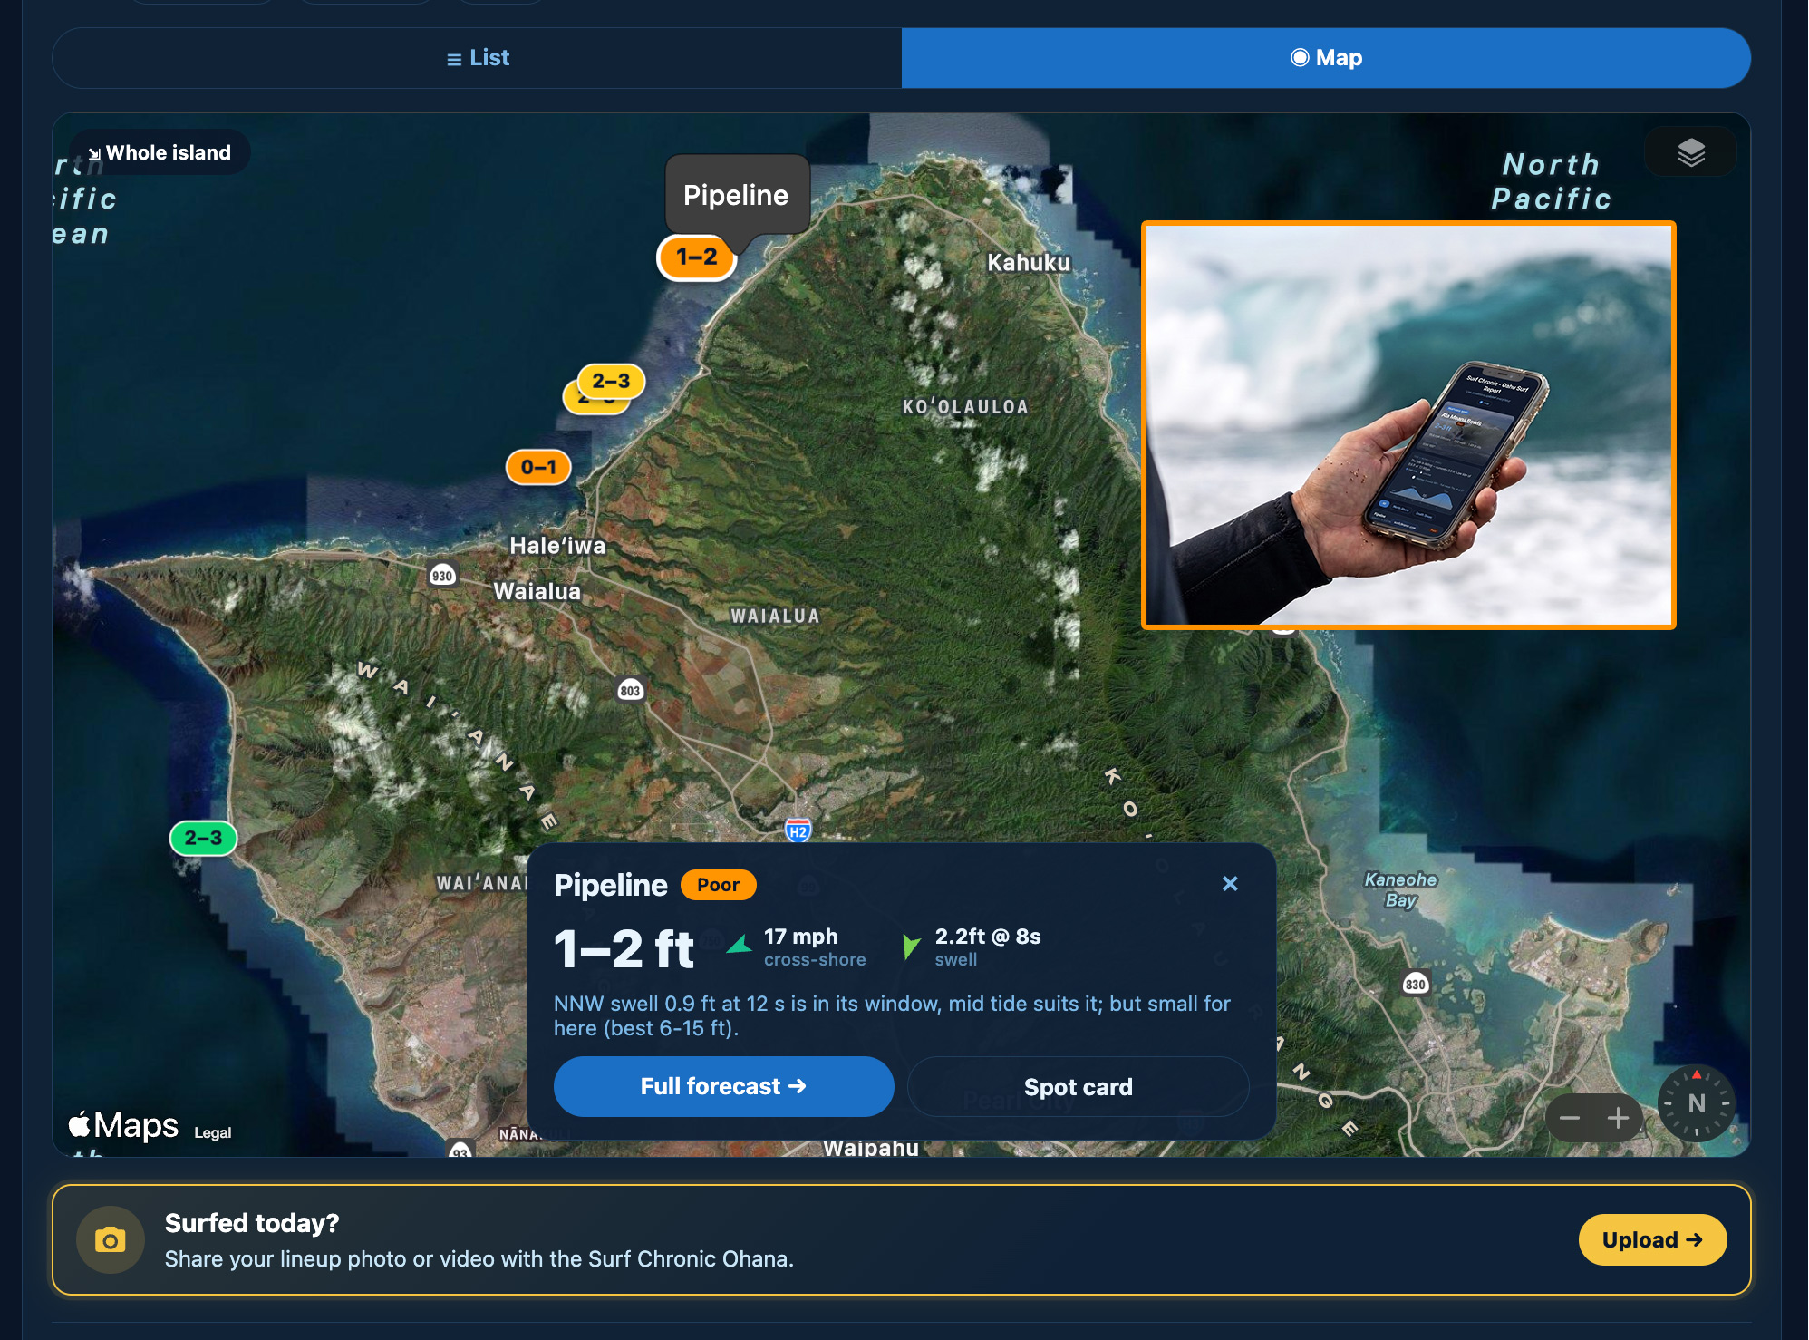The height and width of the screenshot is (1340, 1809).
Task: Click the Hale'iwa map label
Action: (x=557, y=546)
